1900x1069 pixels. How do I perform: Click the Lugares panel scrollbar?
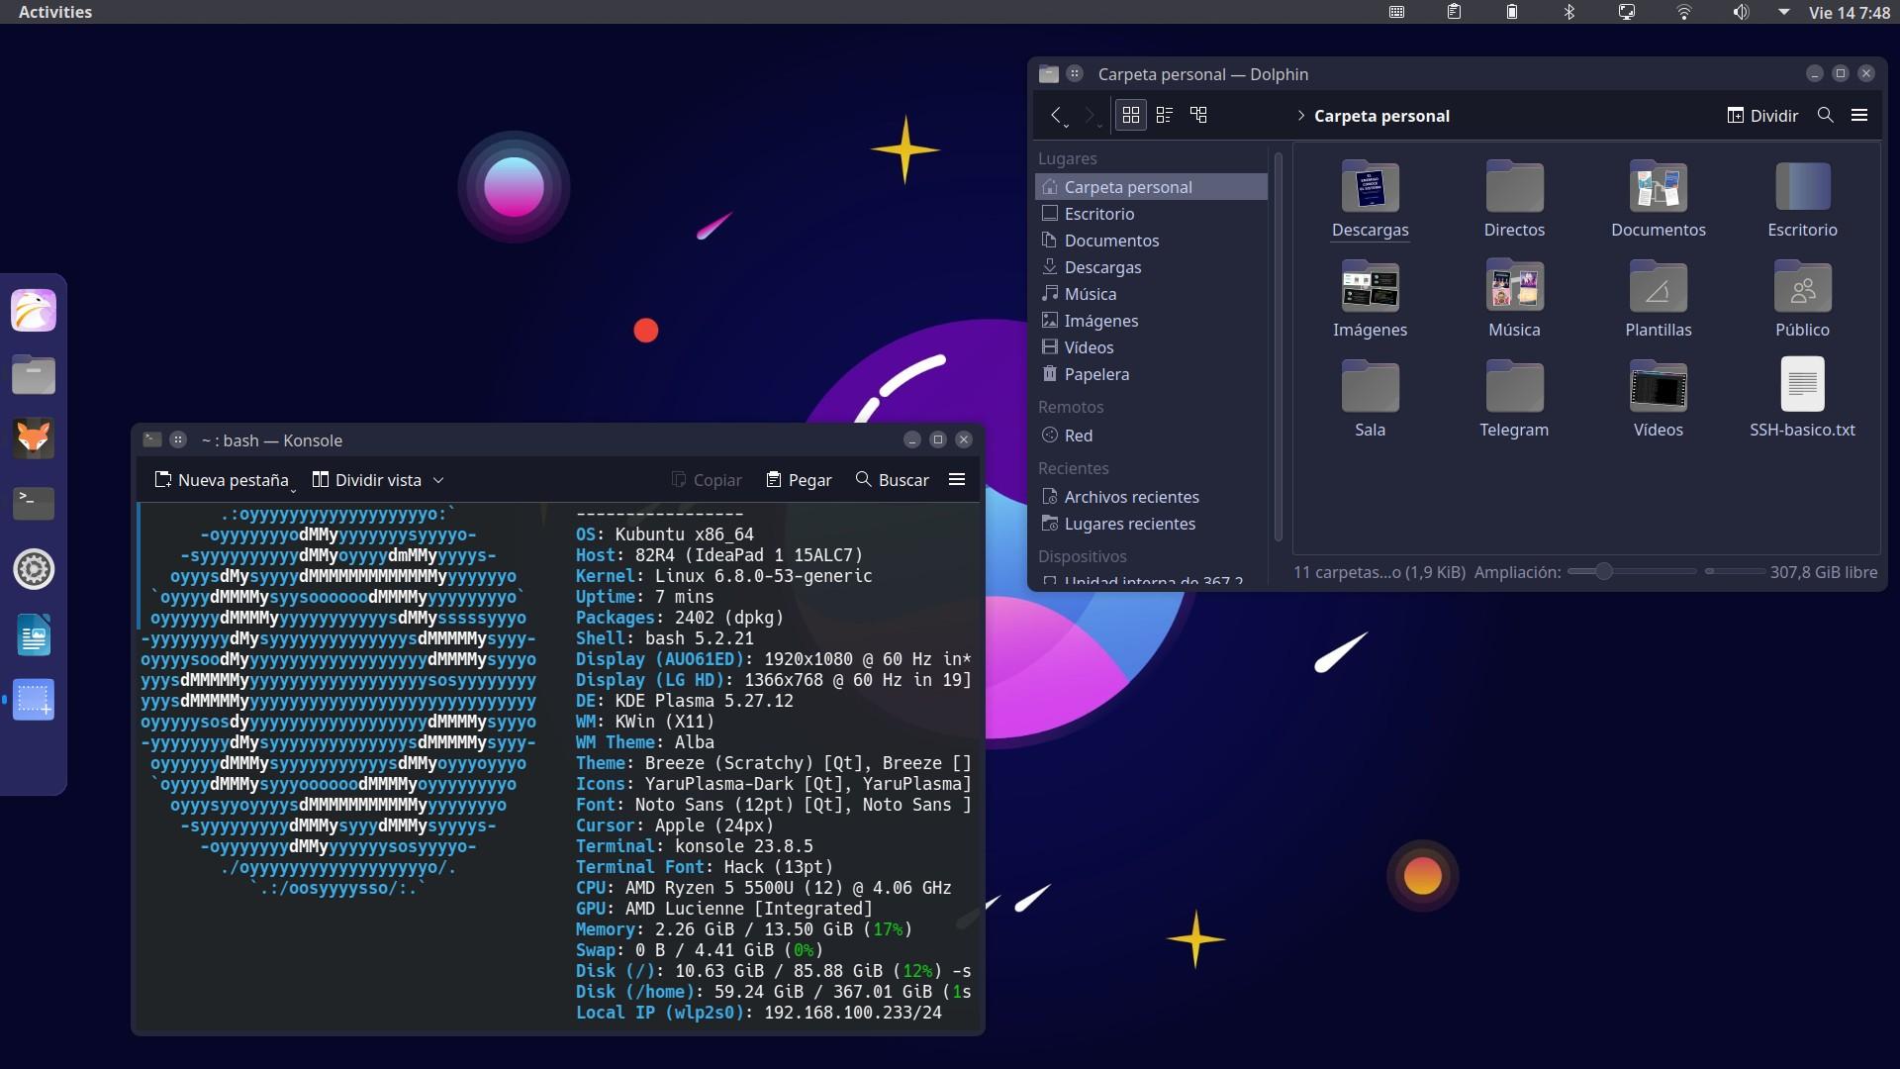[1279, 346]
